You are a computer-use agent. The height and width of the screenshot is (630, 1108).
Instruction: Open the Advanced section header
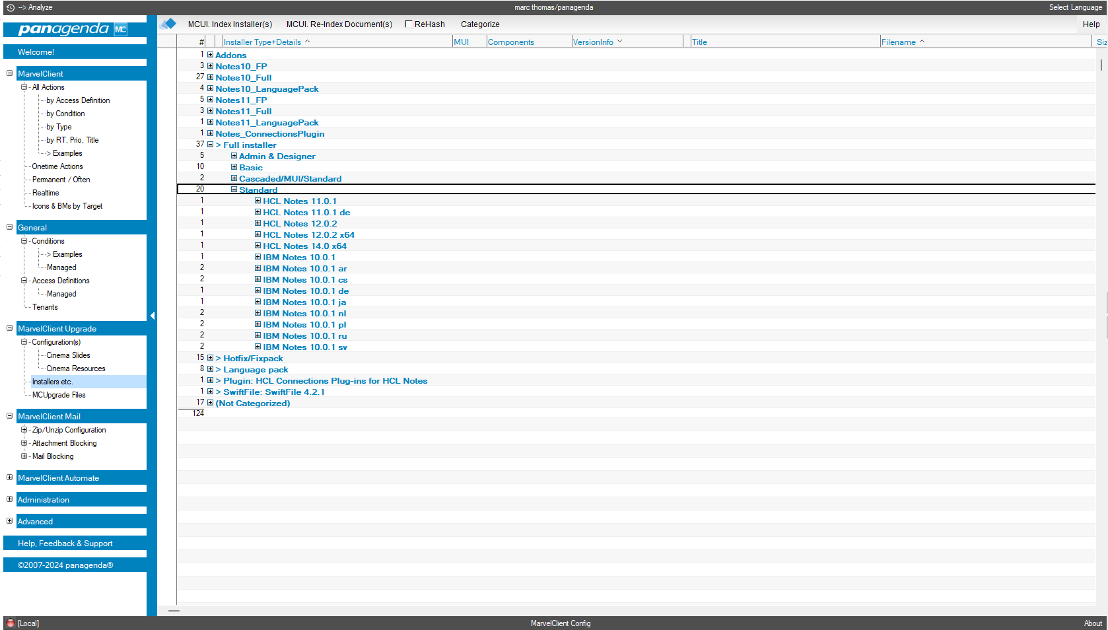(81, 522)
